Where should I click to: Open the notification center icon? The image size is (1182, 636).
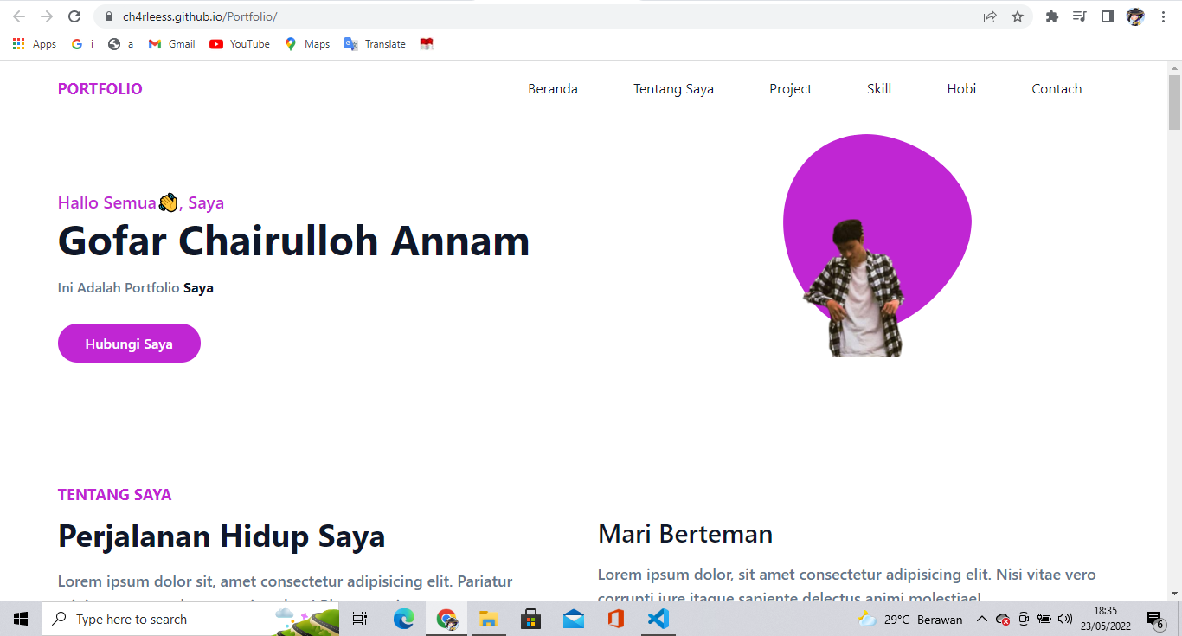click(1154, 619)
